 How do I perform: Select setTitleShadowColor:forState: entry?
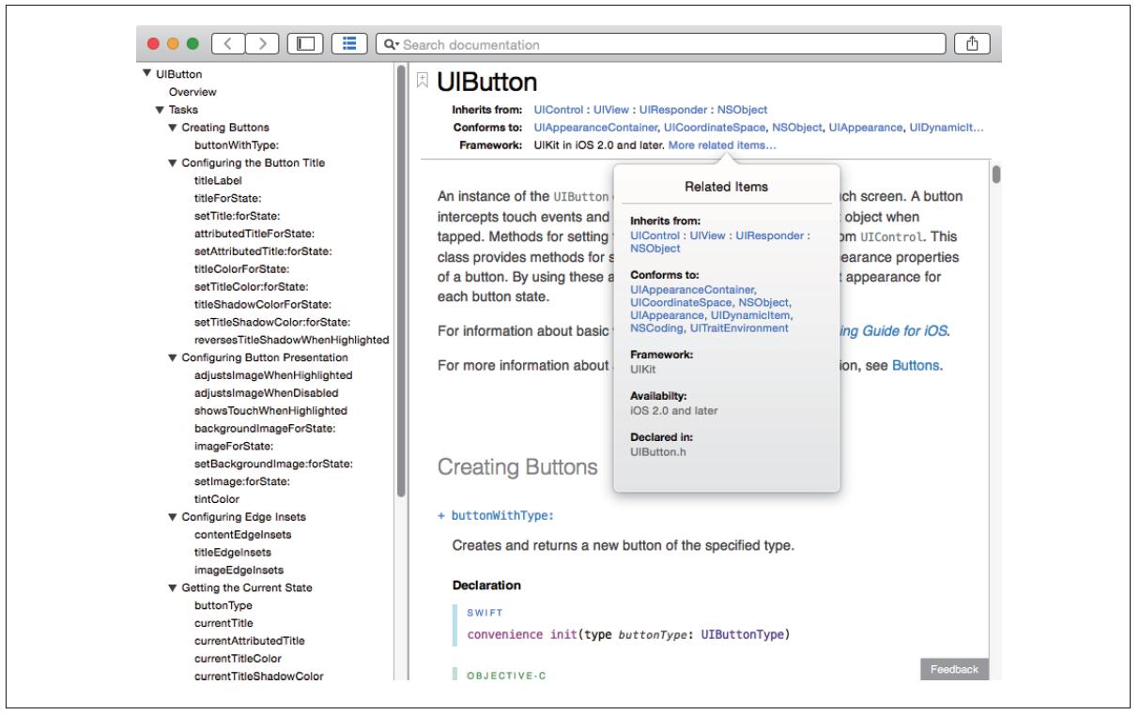pos(270,322)
